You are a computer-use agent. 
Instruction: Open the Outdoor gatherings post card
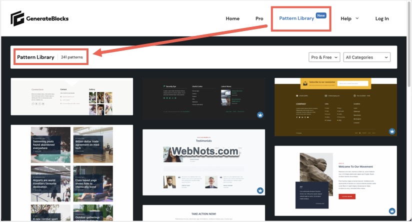click(93, 213)
